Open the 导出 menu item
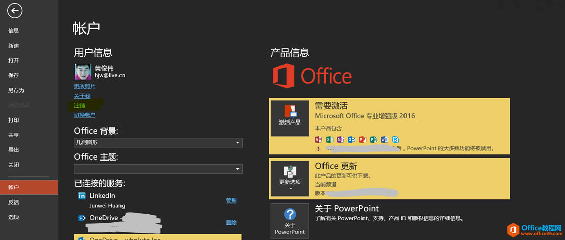This screenshot has height=240, width=565. 29,150
